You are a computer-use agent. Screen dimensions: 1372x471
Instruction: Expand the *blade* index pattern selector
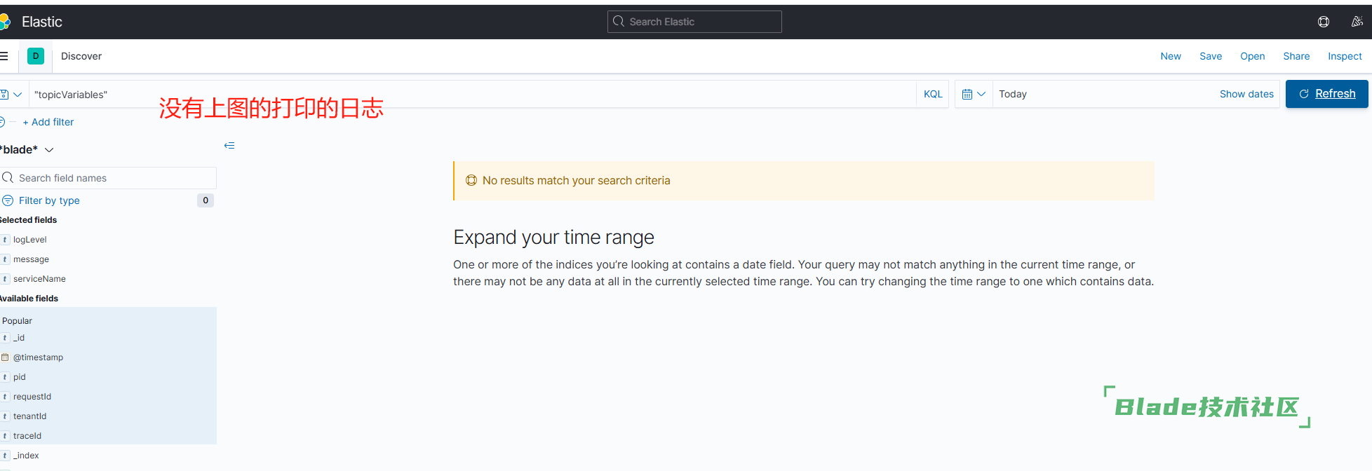[x=27, y=150]
